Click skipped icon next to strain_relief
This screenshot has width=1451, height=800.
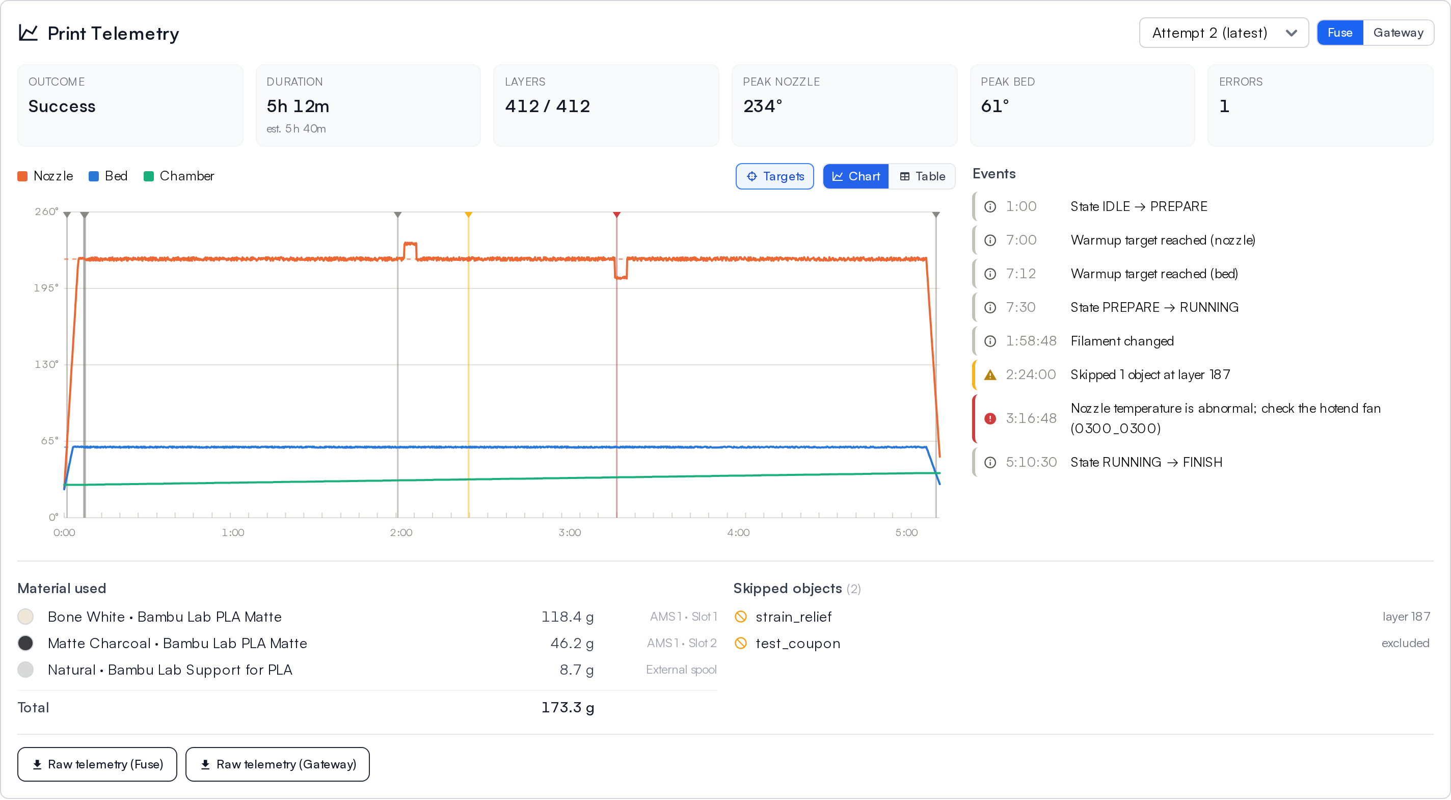pyautogui.click(x=741, y=617)
